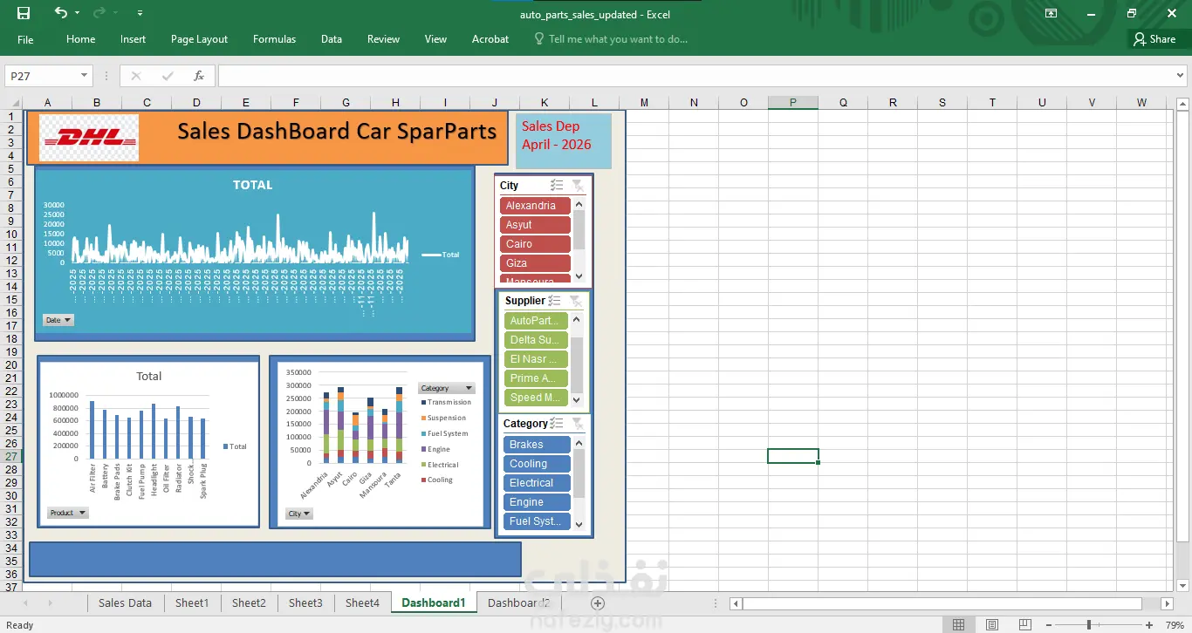This screenshot has height=633, width=1192.
Task: Open the undo history dropdown arrow
Action: click(x=77, y=13)
